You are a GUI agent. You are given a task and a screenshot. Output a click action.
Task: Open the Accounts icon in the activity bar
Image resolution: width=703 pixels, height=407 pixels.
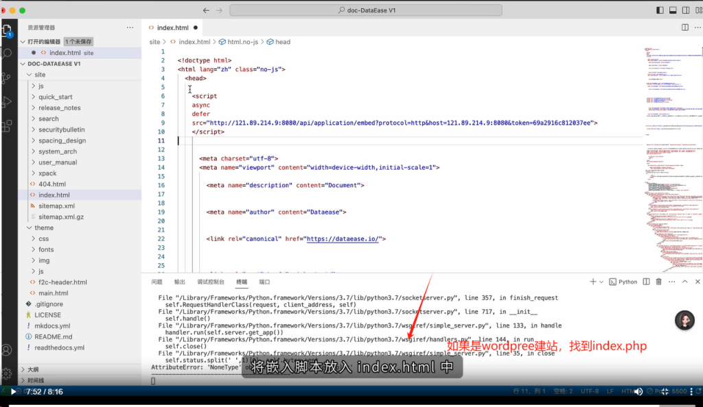point(7,349)
